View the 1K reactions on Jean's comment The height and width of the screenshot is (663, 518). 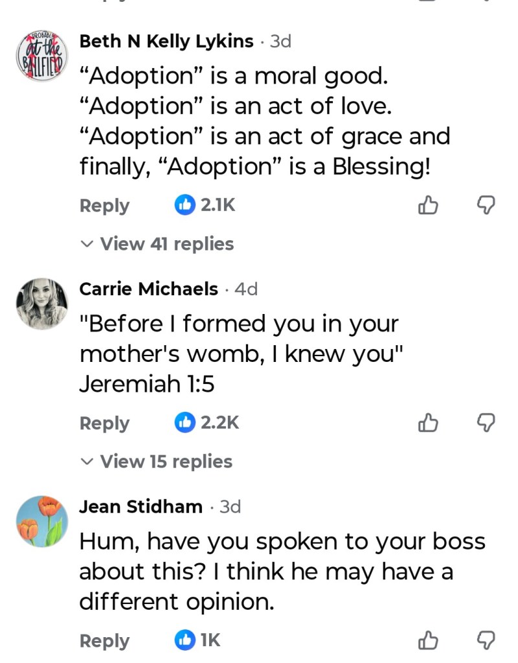[198, 641]
